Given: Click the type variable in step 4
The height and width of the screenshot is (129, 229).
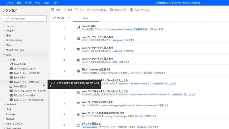Looking at the screenshot, I should tap(115, 62).
